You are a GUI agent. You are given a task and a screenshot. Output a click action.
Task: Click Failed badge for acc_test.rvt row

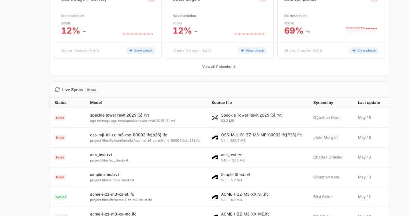(x=60, y=158)
